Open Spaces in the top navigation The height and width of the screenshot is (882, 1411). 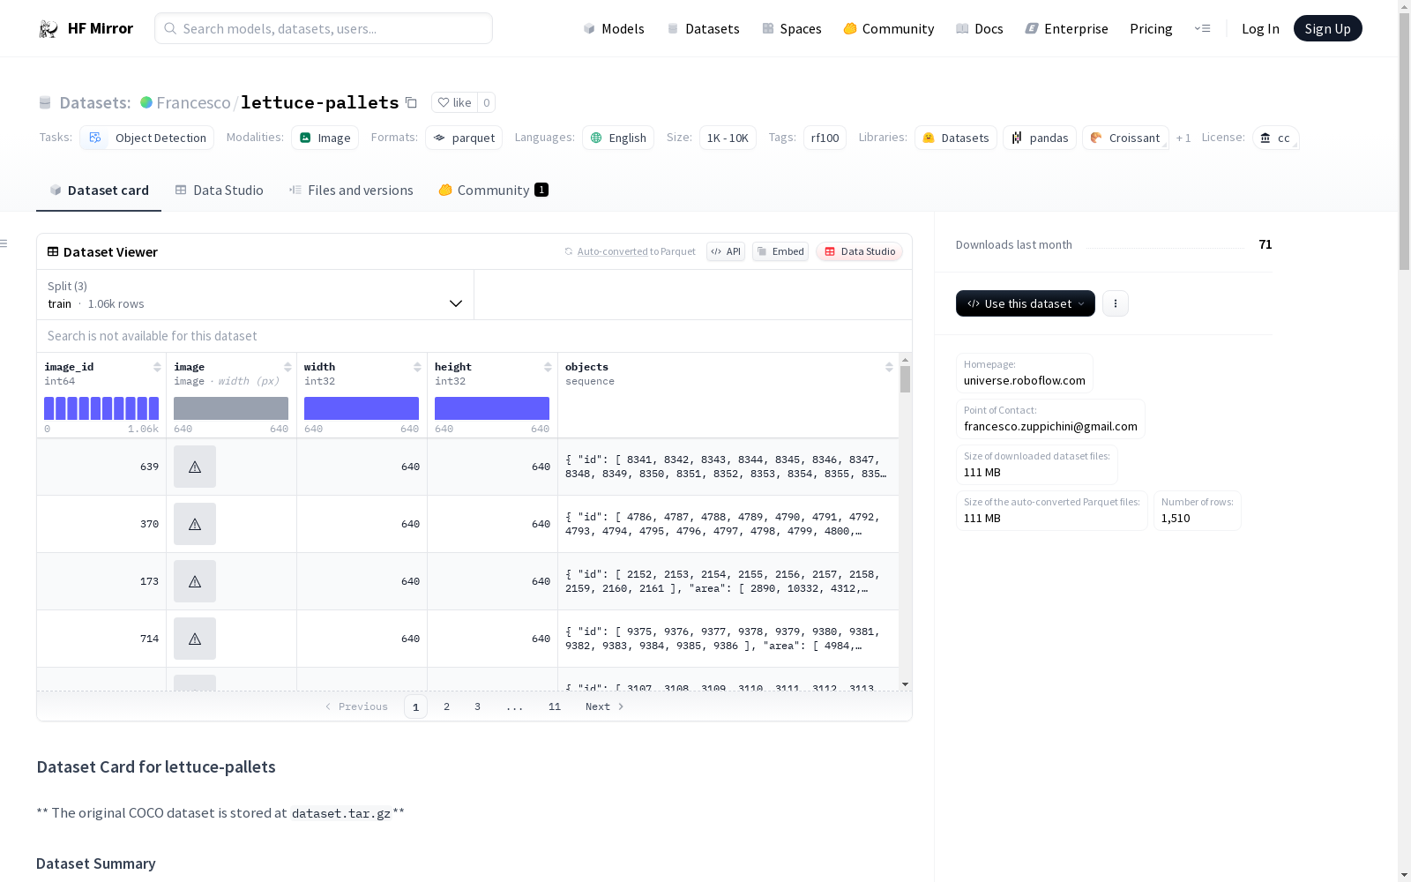pos(792,29)
